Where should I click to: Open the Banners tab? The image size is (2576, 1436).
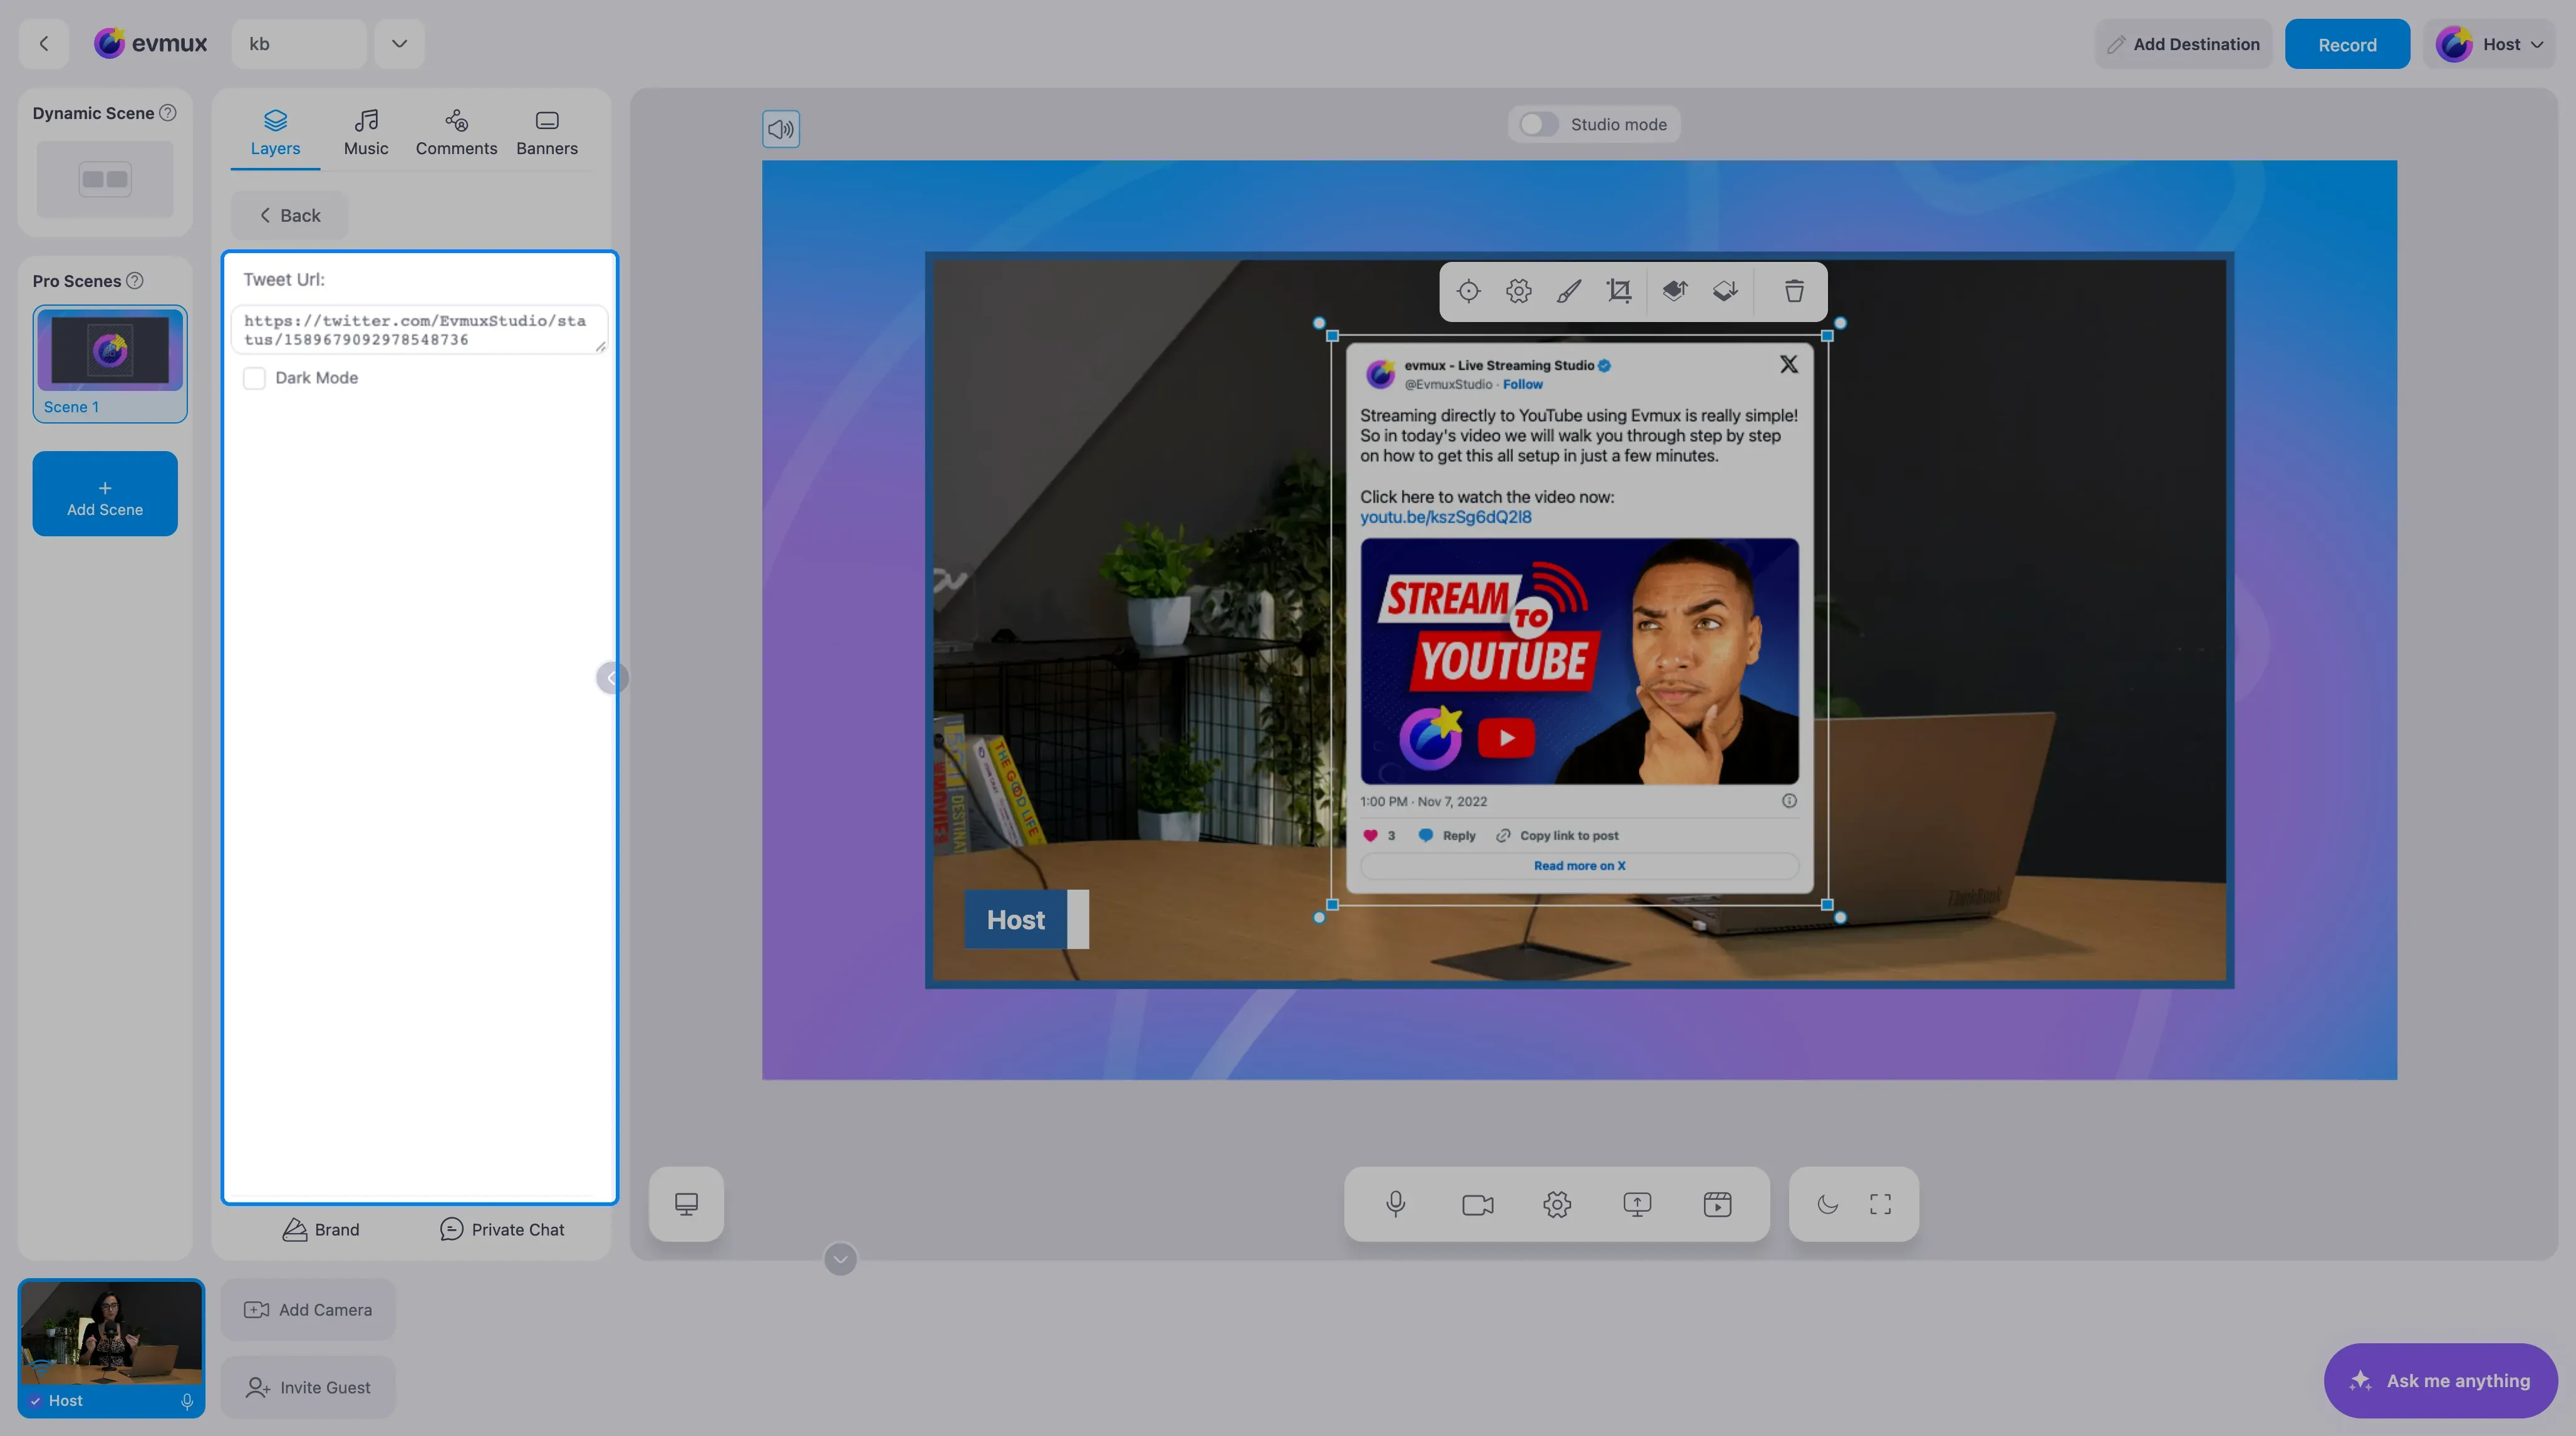point(547,133)
